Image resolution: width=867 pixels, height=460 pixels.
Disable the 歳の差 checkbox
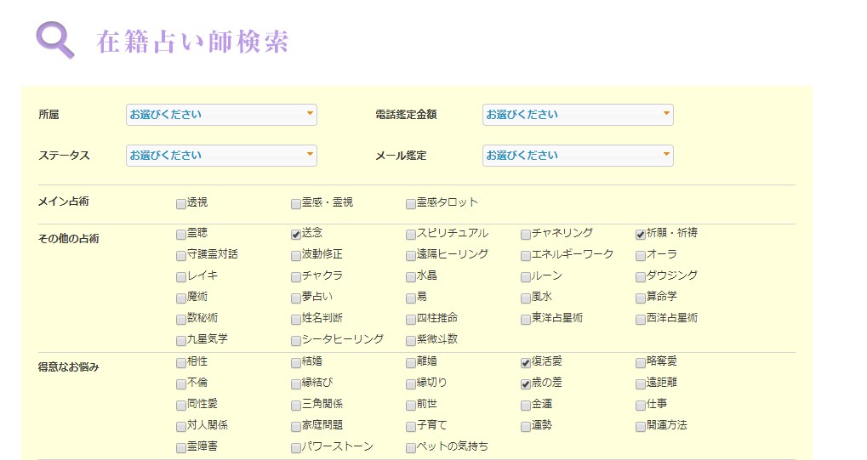[x=526, y=384]
